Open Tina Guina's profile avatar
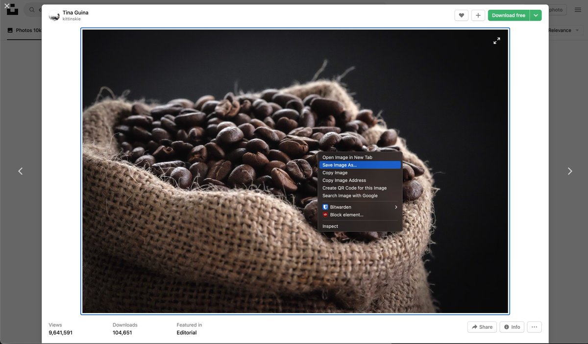Viewport: 588px width, 344px height. click(x=54, y=16)
